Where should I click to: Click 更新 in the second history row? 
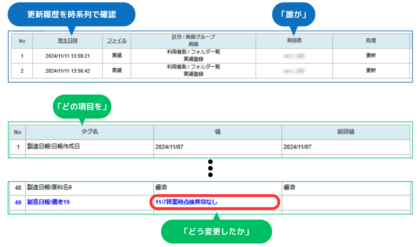pyautogui.click(x=371, y=71)
